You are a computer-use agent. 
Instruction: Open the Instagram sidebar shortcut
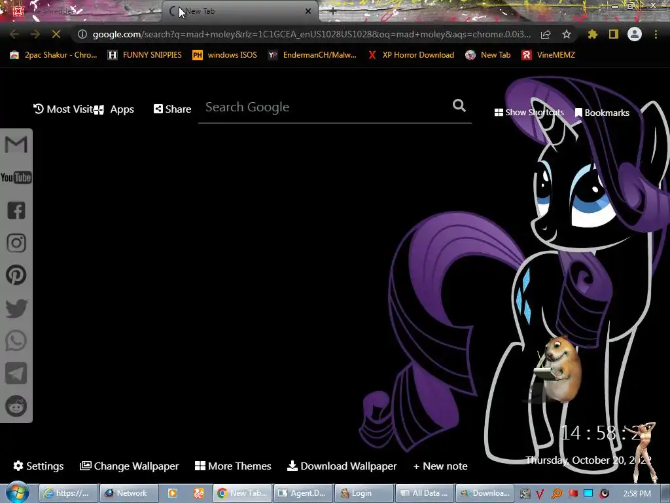tap(16, 243)
